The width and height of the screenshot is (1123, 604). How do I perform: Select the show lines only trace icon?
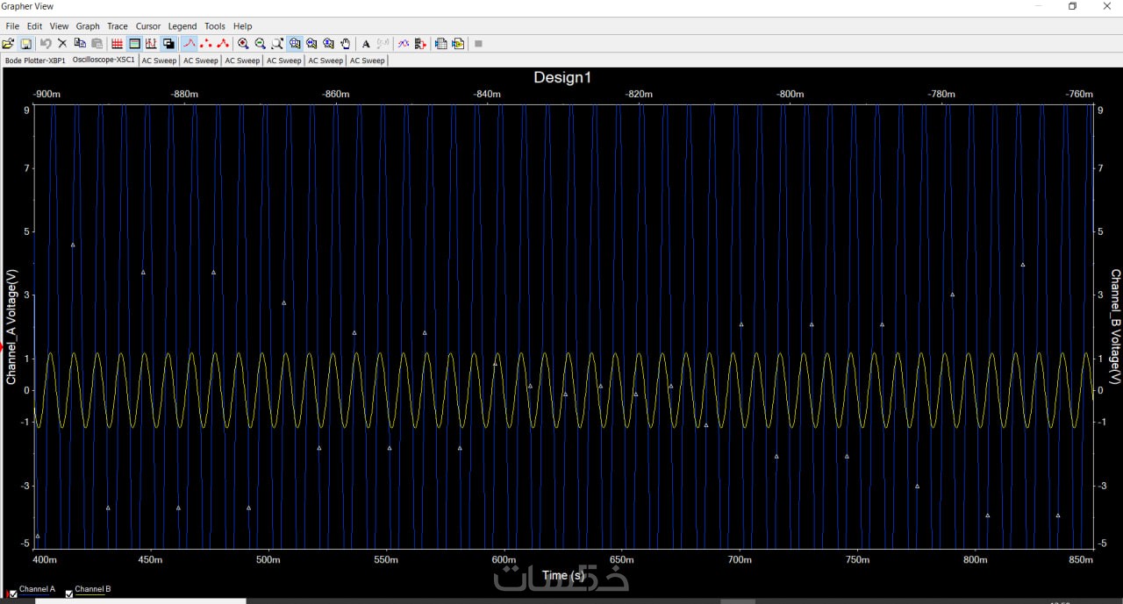click(x=189, y=43)
